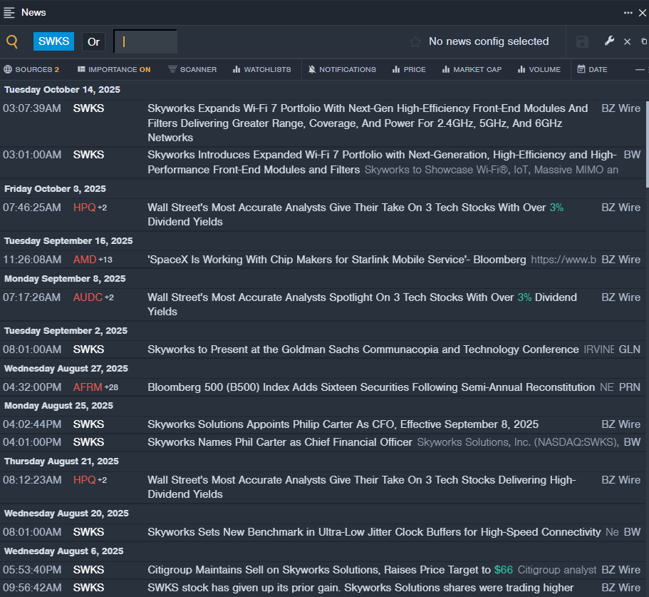Click the News panel menu icon
The width and height of the screenshot is (649, 597).
coord(9,12)
